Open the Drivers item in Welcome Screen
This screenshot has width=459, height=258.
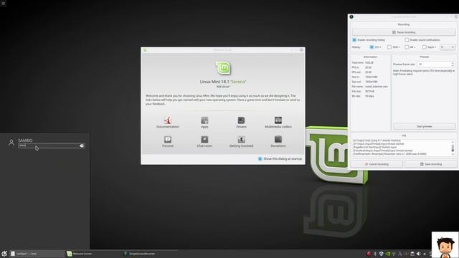241,123
